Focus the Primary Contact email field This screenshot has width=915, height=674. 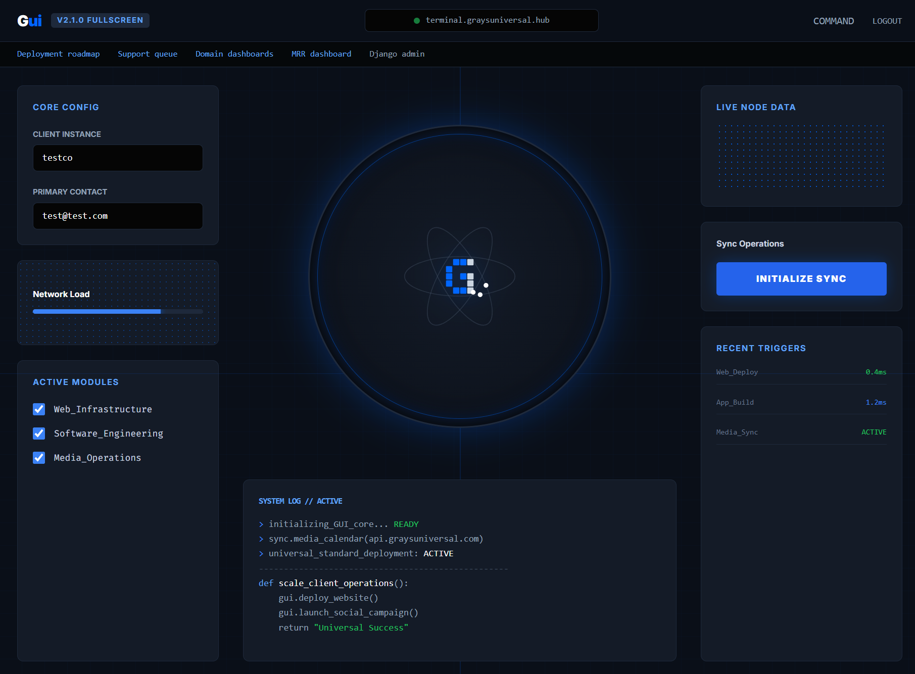point(118,216)
